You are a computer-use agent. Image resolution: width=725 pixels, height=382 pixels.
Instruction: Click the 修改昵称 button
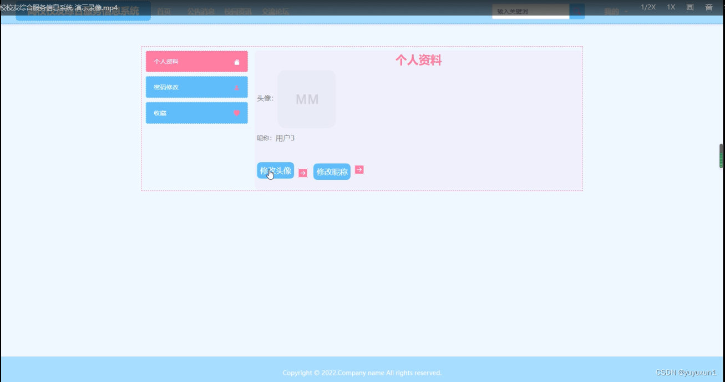332,172
